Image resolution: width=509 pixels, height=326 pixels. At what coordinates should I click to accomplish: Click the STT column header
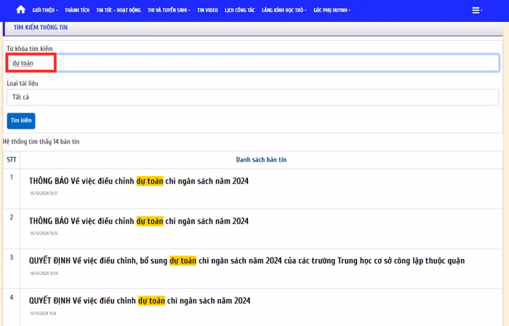12,159
